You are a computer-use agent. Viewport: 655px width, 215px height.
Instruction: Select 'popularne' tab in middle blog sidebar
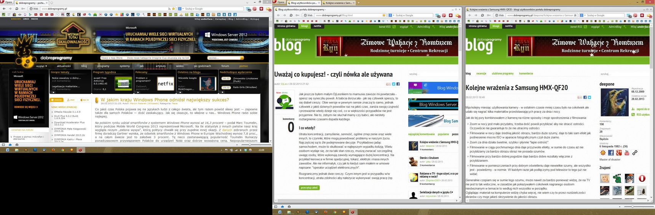443,134
